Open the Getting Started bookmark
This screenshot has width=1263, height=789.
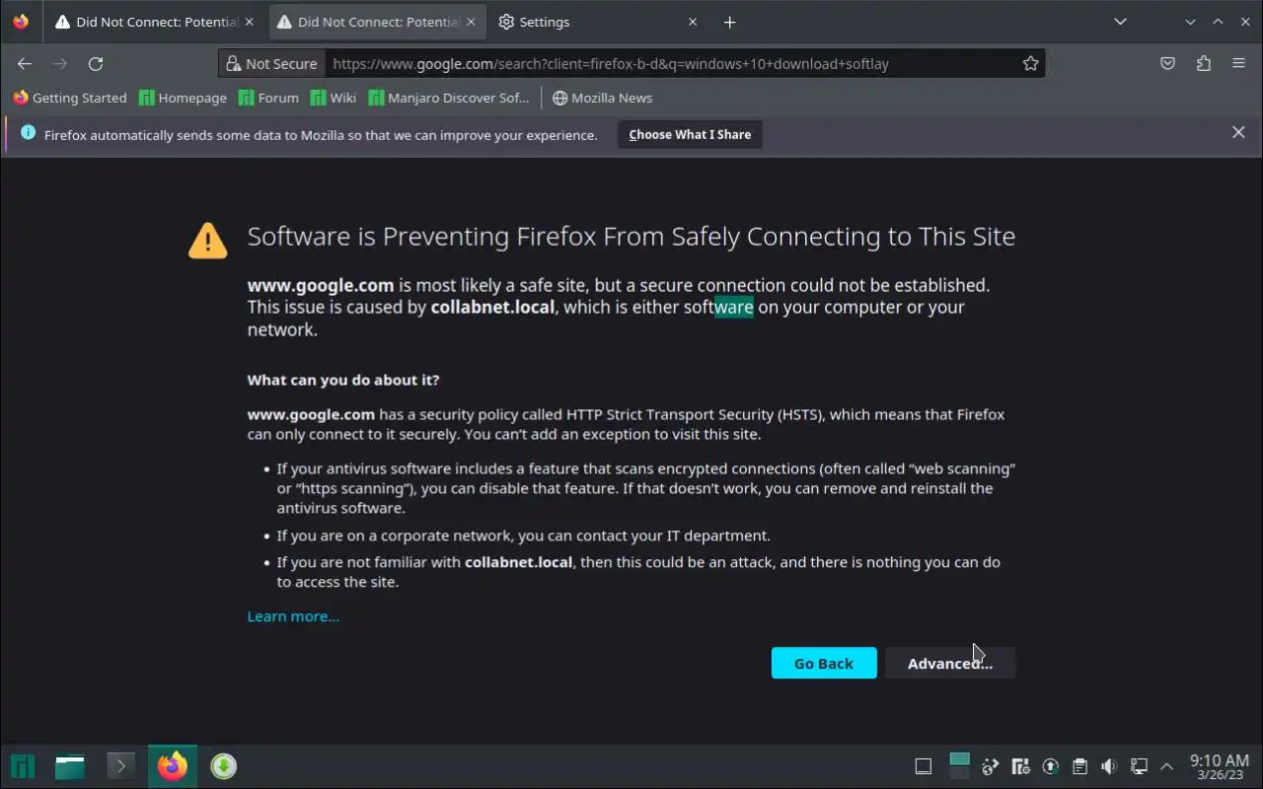click(69, 98)
